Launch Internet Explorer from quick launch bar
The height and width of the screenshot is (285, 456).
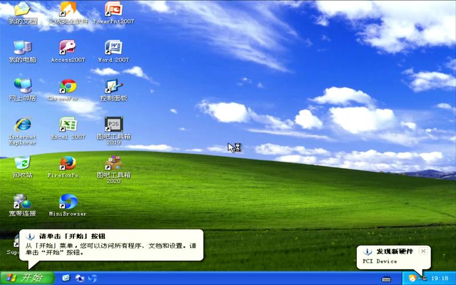pos(66,278)
